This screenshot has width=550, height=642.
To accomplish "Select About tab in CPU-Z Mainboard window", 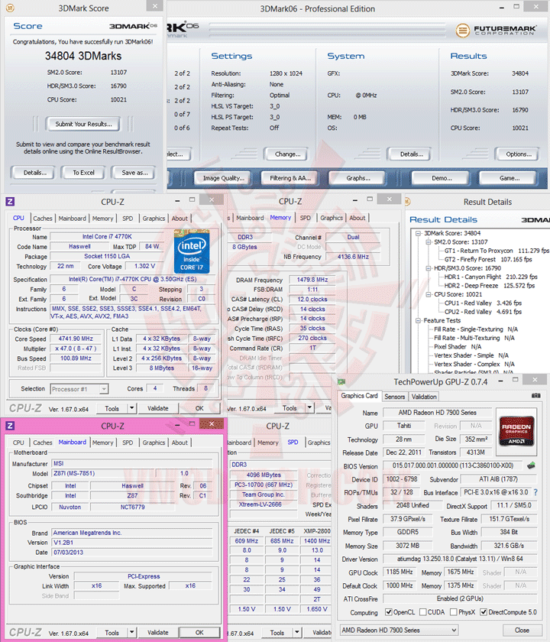I will coord(180,443).
